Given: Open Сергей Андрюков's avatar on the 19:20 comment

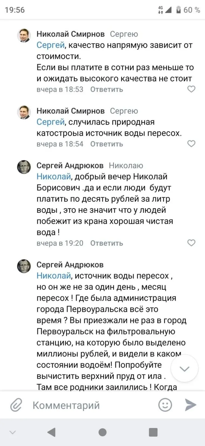Looking at the screenshot, I should pos(24,167).
